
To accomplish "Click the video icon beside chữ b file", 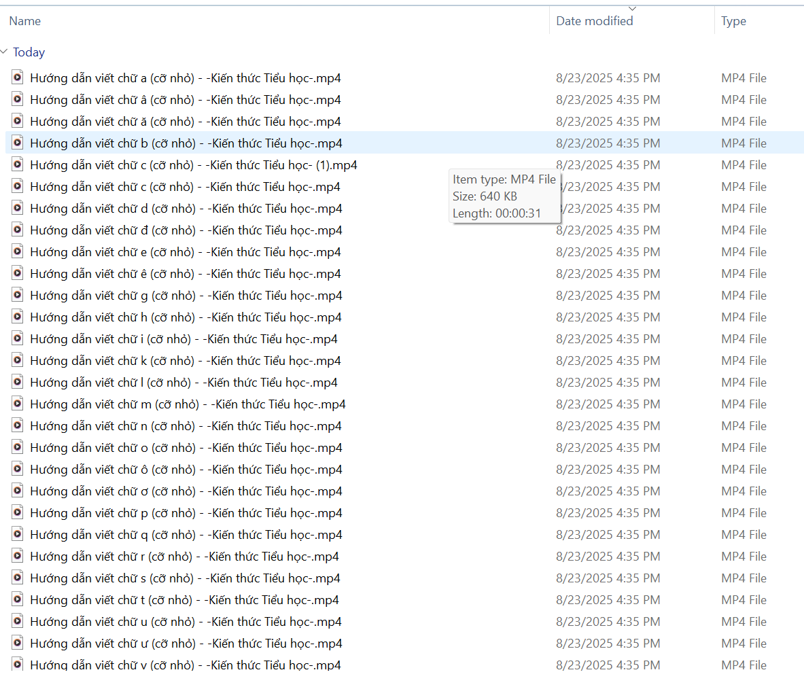I will tap(18, 143).
